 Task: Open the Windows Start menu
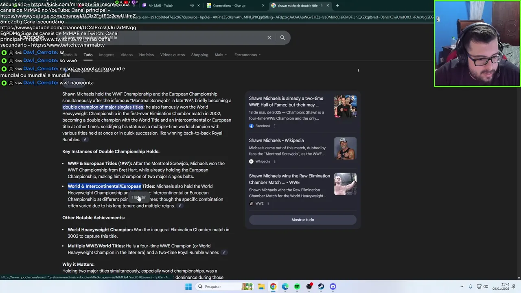[x=188, y=286]
